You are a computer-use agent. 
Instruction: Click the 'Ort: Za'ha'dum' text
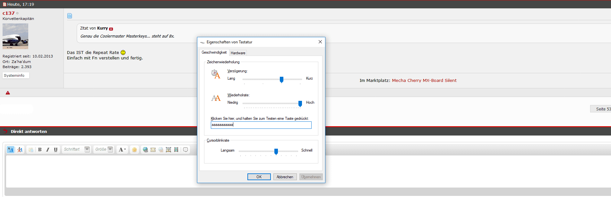17,62
